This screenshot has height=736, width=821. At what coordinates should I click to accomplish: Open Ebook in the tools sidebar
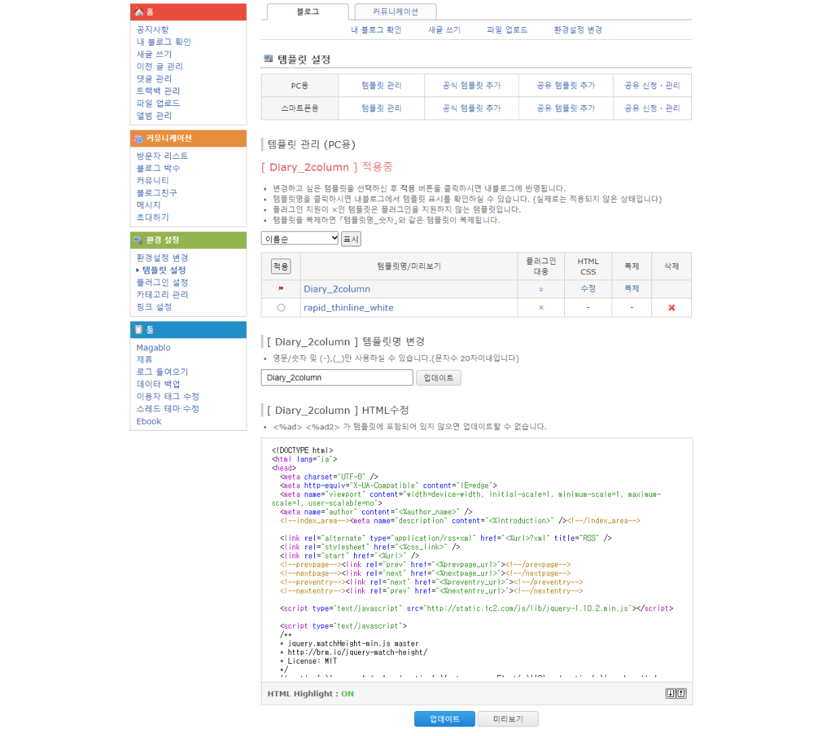(x=149, y=421)
